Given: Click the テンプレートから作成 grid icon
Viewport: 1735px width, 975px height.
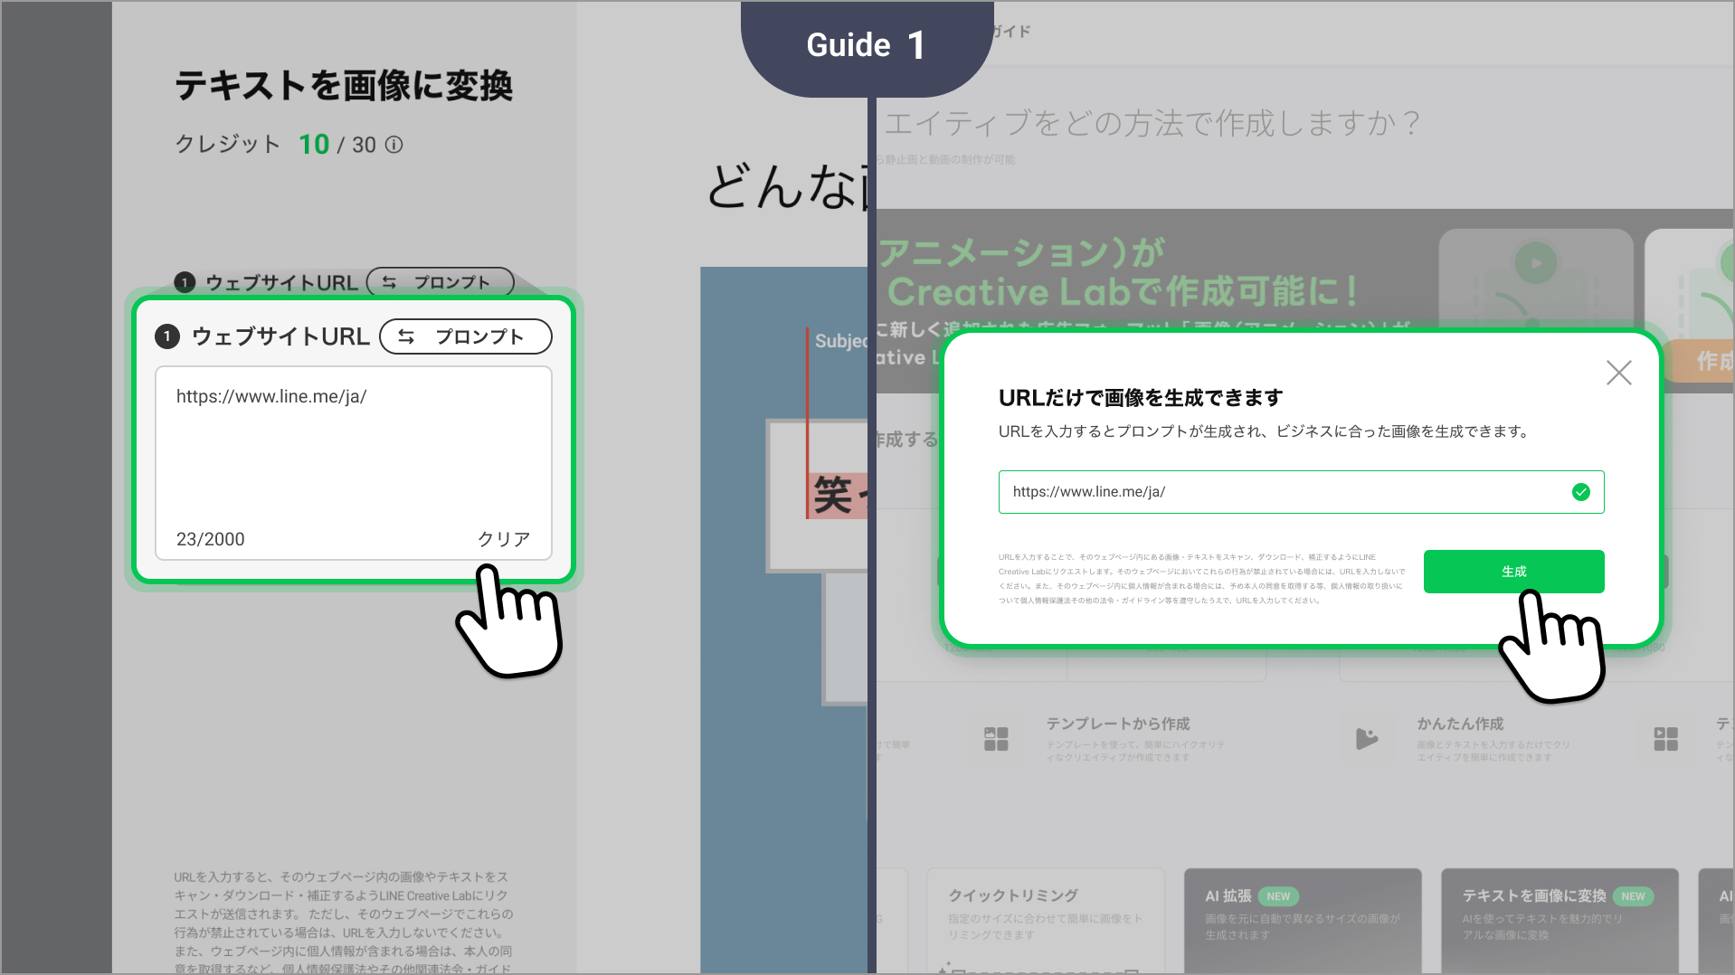Looking at the screenshot, I should click(996, 739).
